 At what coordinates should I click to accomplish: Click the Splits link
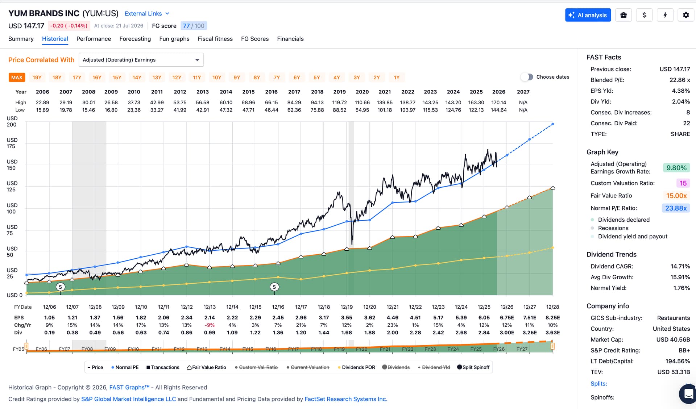coord(599,384)
